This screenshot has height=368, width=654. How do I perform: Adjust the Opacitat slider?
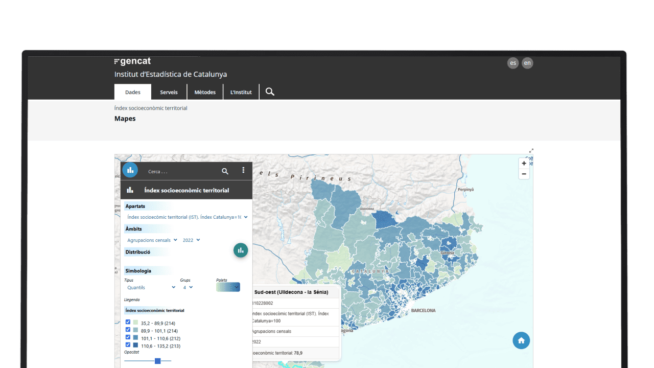tap(157, 361)
